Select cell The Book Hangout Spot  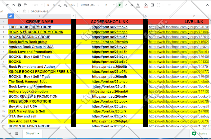pyautogui.click(x=40, y=82)
